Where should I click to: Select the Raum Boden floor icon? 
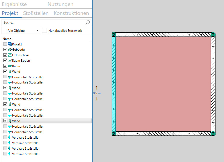[10, 61]
